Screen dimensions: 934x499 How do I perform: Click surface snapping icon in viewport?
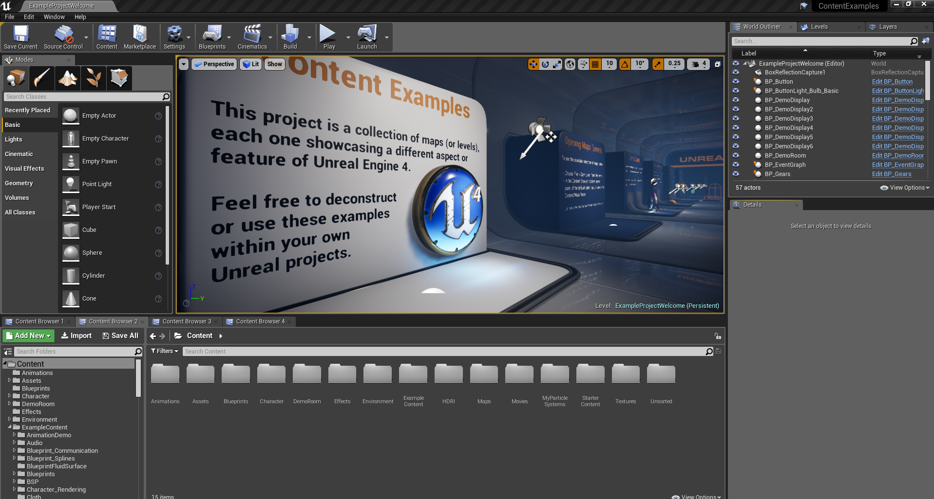tap(583, 64)
